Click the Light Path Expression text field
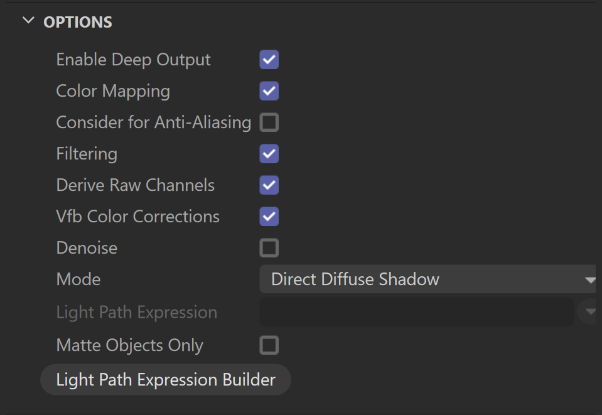The height and width of the screenshot is (415, 602). click(417, 312)
